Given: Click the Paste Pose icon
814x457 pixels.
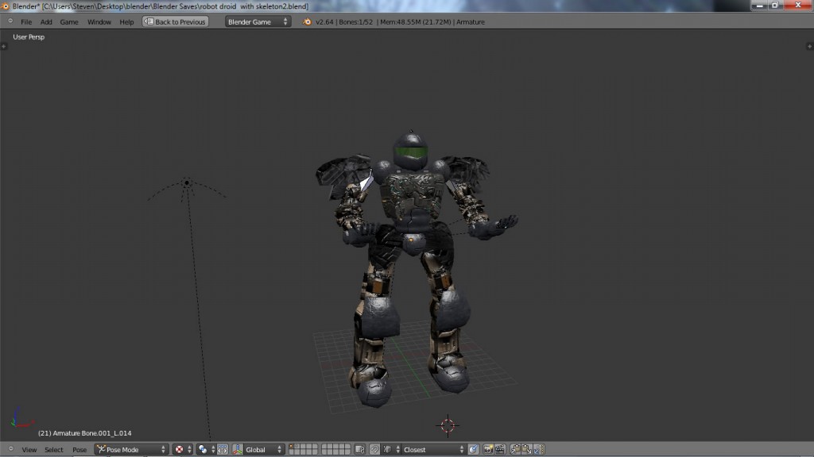Looking at the screenshot, I should [x=525, y=450].
